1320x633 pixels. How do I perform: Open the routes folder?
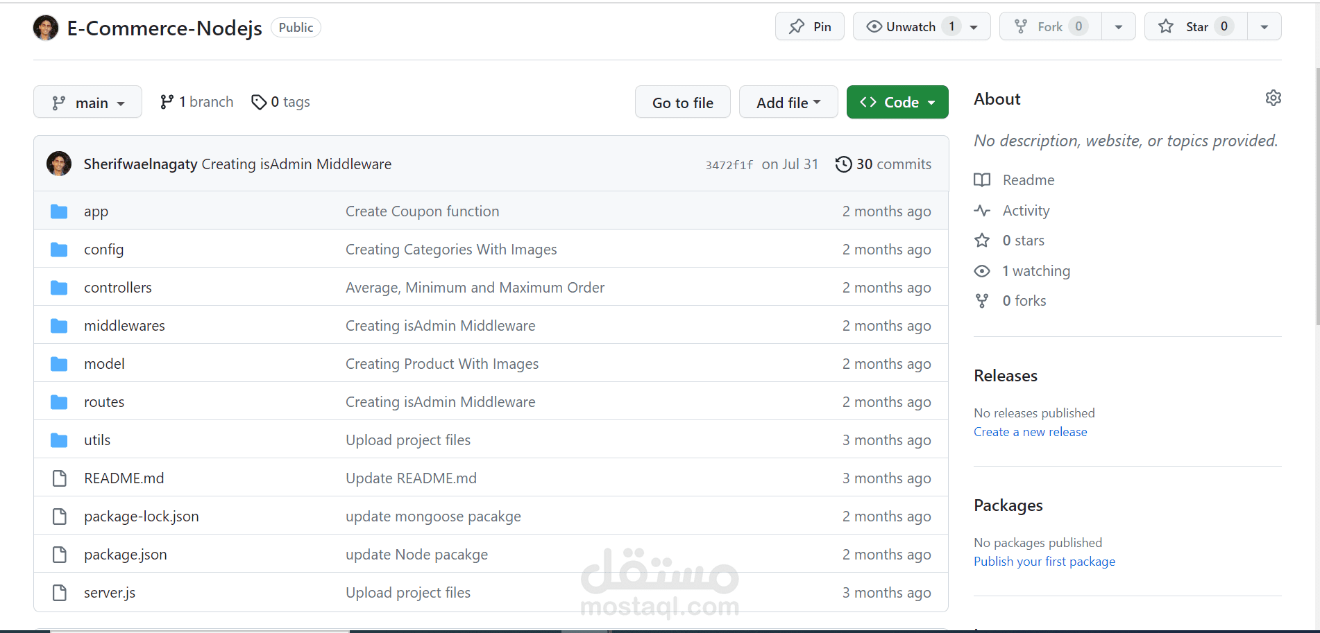point(104,401)
